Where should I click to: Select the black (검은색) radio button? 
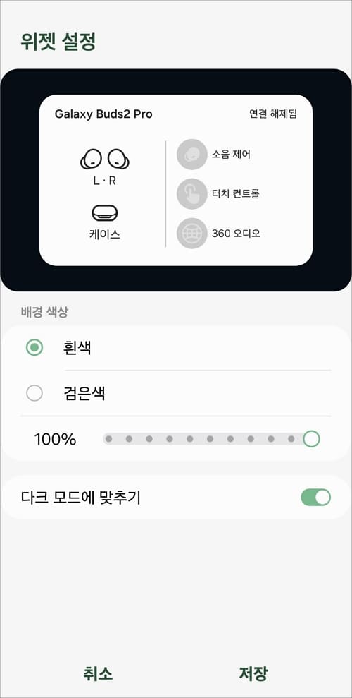click(34, 393)
